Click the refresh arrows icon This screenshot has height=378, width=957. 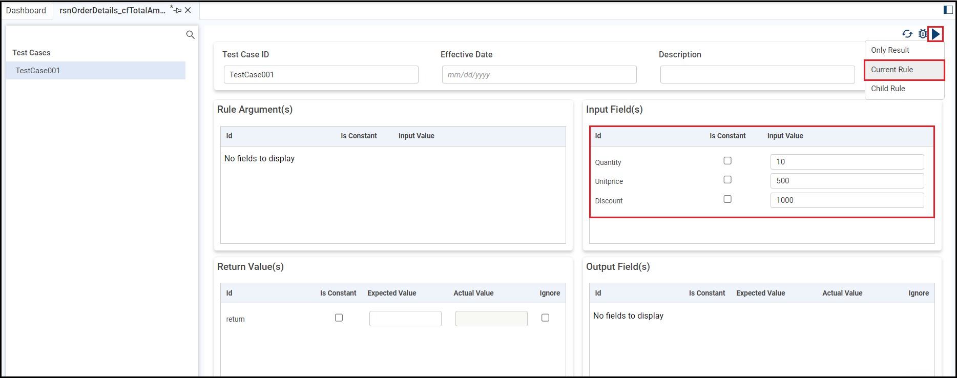click(907, 34)
